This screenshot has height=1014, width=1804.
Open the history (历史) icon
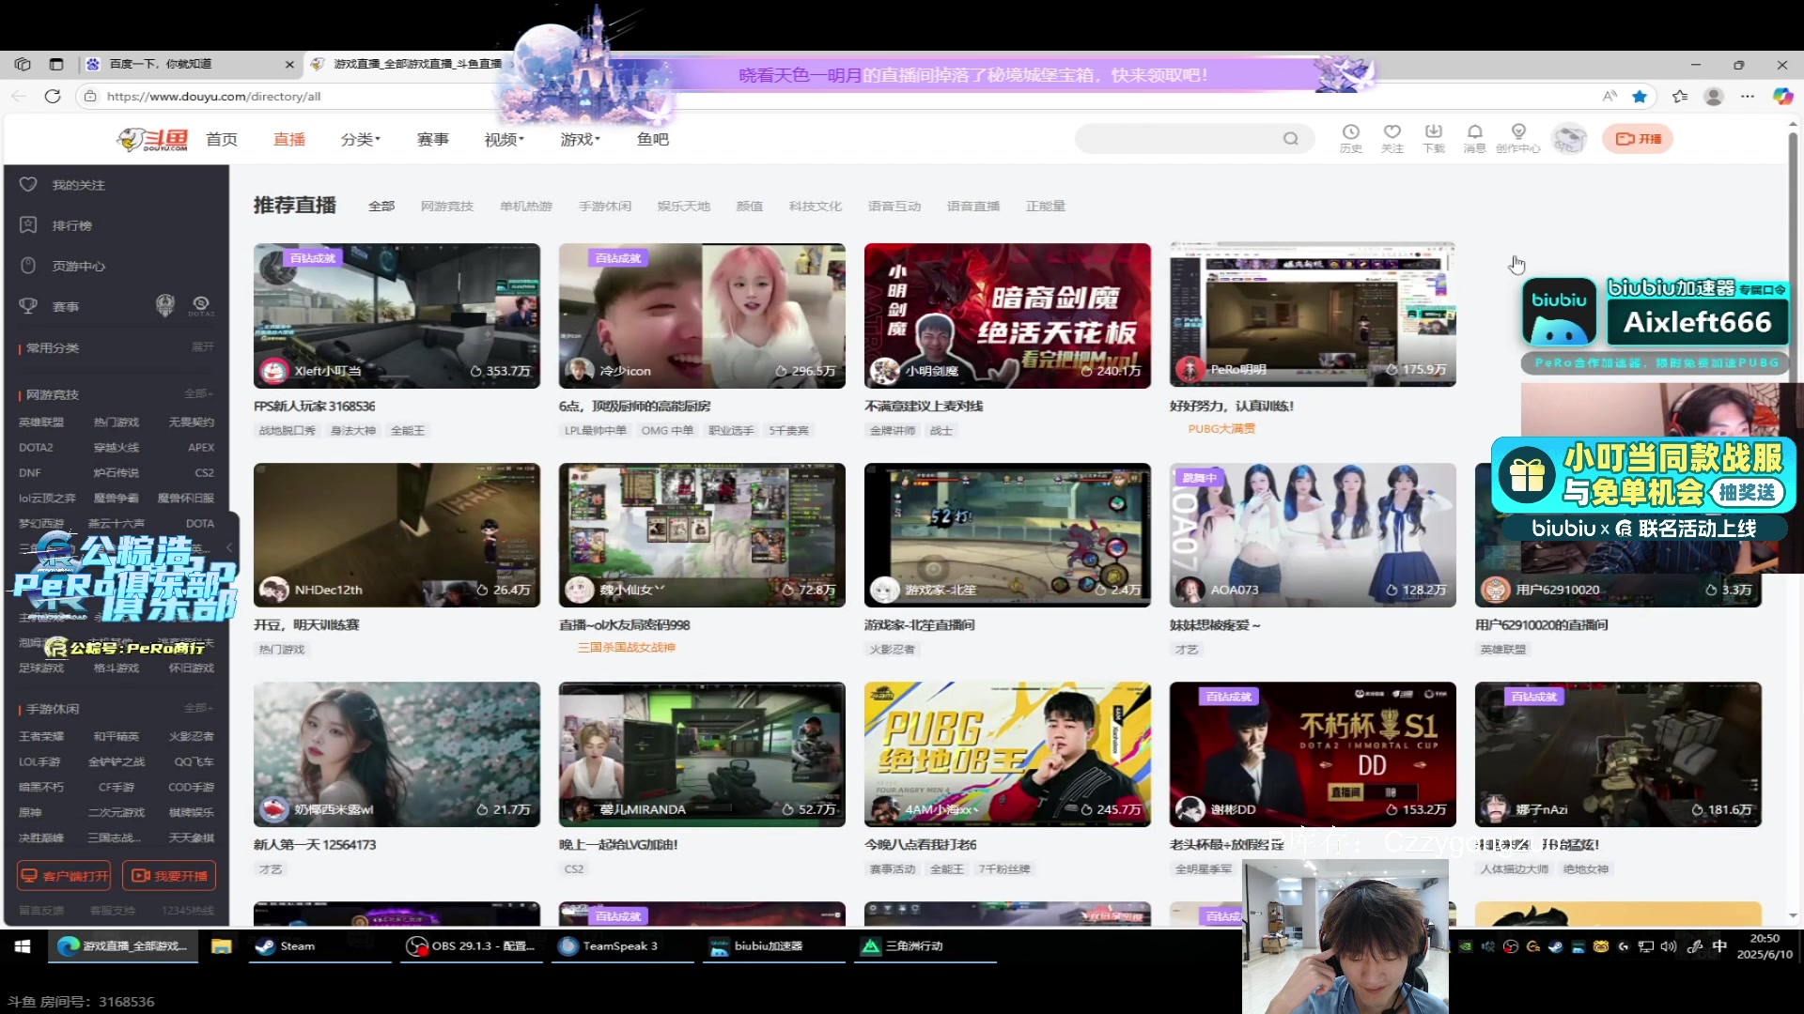(1350, 138)
